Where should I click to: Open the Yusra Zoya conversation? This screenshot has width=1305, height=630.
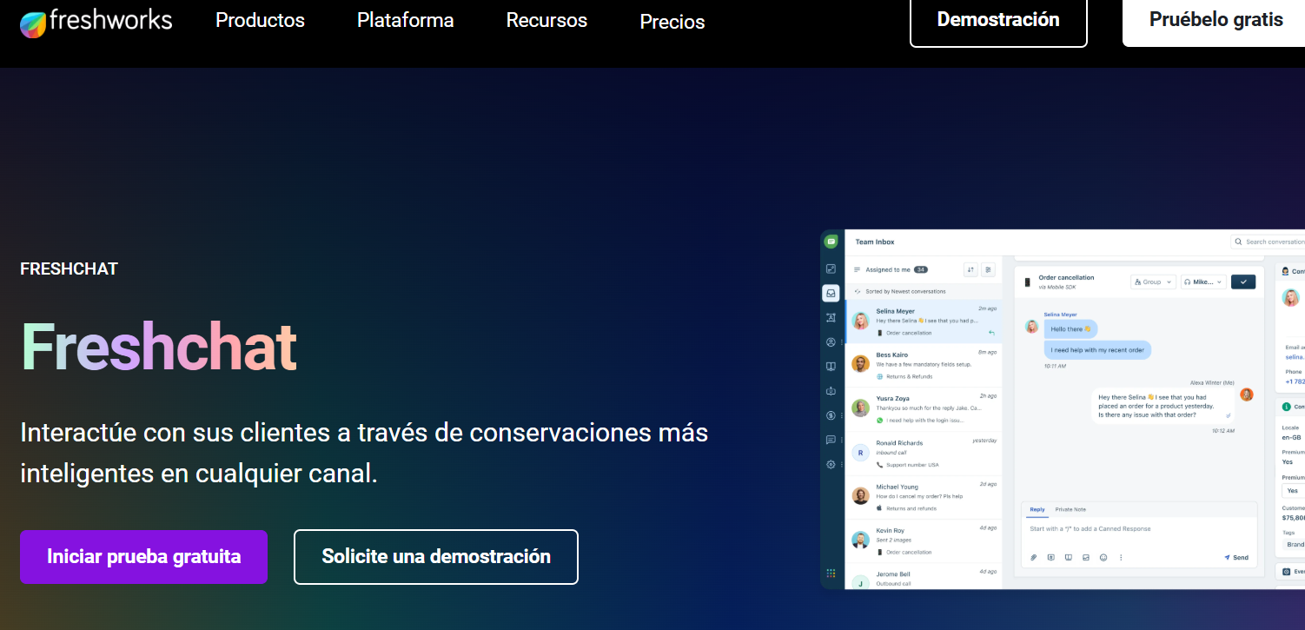coord(924,409)
